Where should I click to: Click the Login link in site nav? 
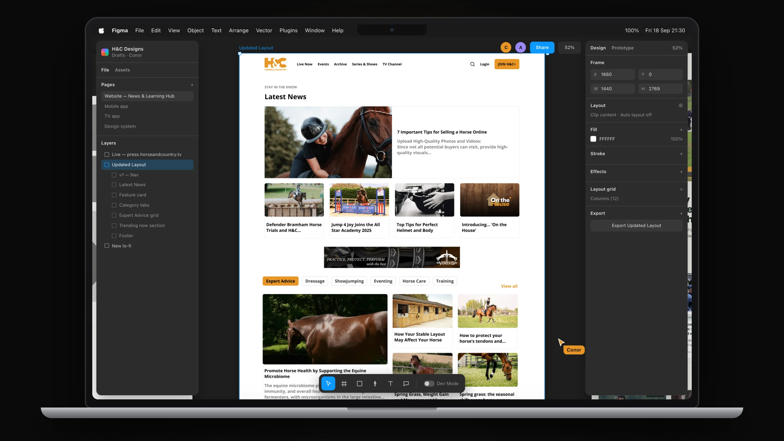[484, 64]
